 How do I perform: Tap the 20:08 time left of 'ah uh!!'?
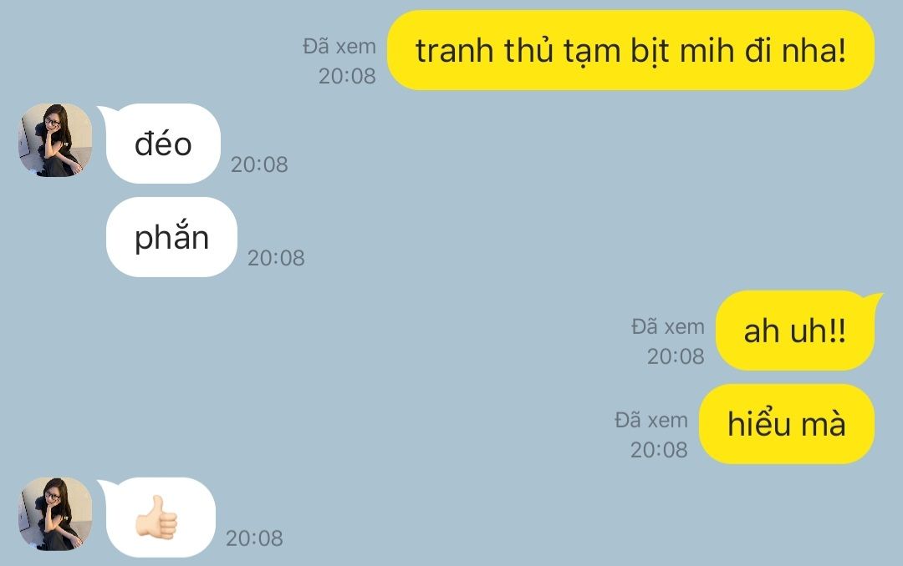click(676, 356)
